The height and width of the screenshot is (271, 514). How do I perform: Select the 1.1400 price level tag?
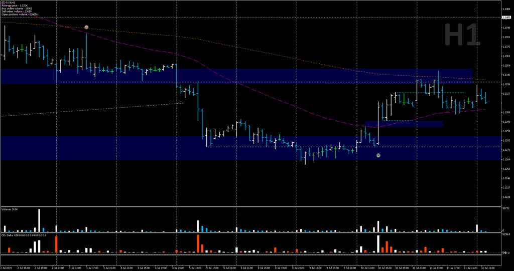click(x=506, y=18)
